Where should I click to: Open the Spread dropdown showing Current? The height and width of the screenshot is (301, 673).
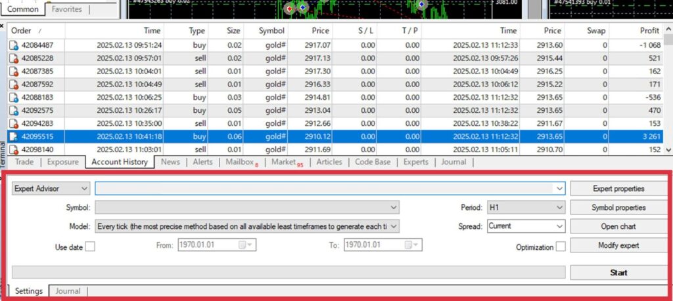[x=526, y=226]
